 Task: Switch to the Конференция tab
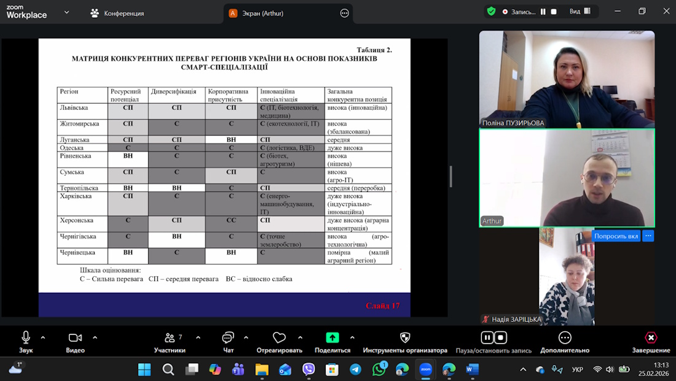click(x=117, y=13)
